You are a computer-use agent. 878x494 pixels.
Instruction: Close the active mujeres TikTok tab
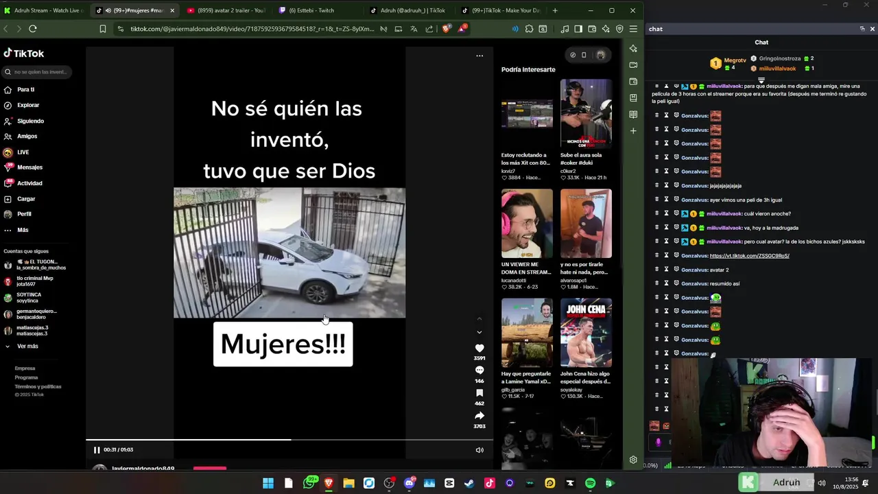click(172, 10)
